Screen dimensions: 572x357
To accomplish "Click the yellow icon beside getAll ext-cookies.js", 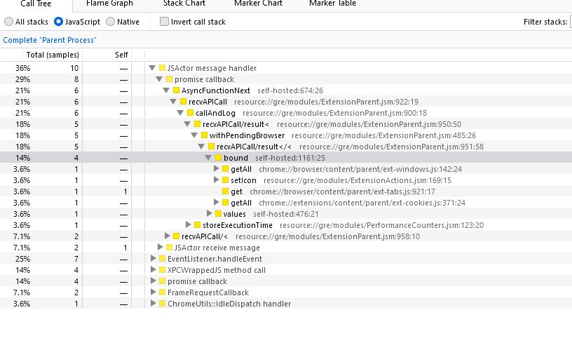I will click(226, 203).
